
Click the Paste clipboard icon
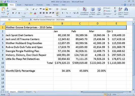(x=3, y=9)
